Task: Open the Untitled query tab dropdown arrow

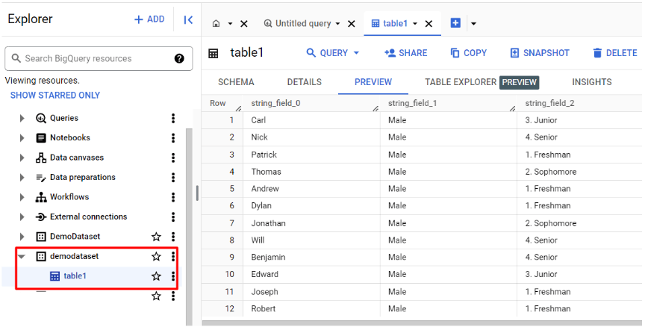Action: point(337,23)
